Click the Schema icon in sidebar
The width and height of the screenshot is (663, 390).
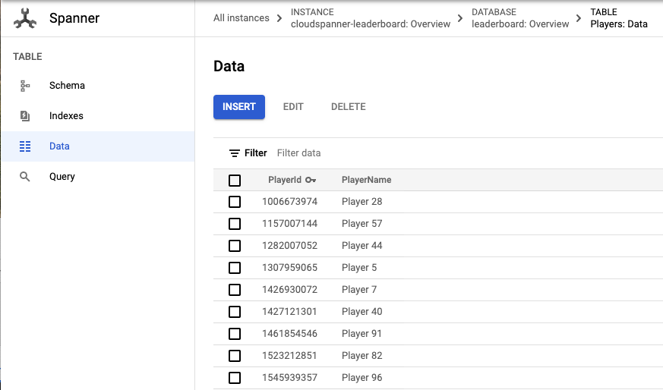25,86
